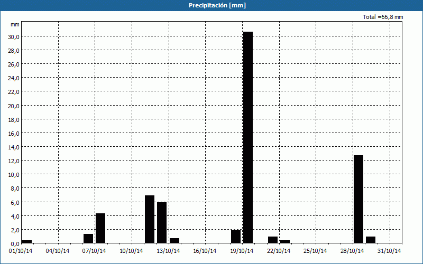423x264 pixels.
Task: Click the y-axis value 22,0
Action: (14, 92)
